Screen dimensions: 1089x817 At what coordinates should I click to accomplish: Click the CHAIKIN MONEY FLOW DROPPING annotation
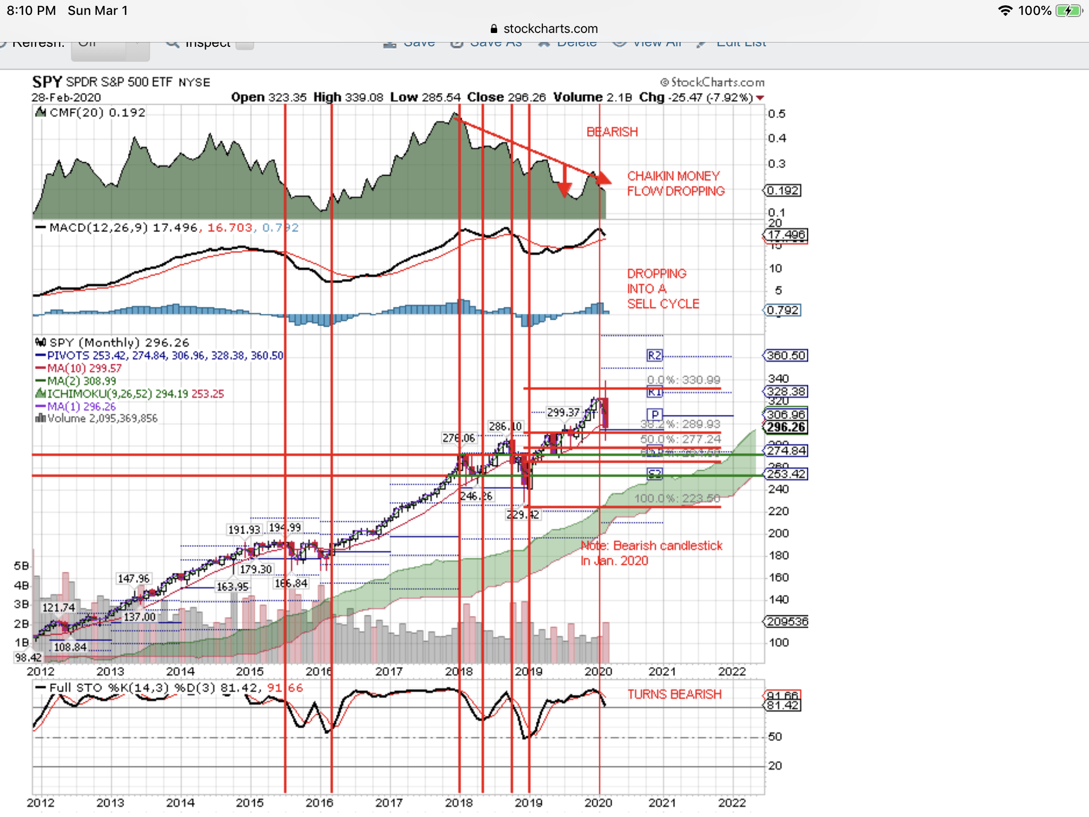point(676,184)
